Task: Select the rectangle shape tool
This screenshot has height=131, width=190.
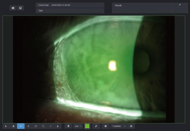Action: [36, 126]
